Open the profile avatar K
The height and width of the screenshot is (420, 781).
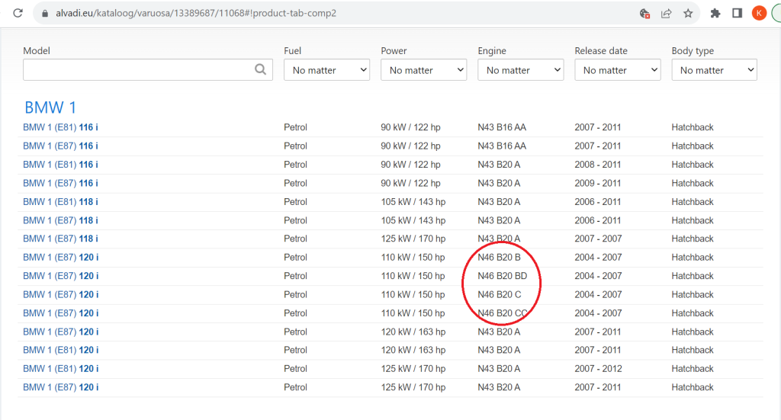point(759,13)
